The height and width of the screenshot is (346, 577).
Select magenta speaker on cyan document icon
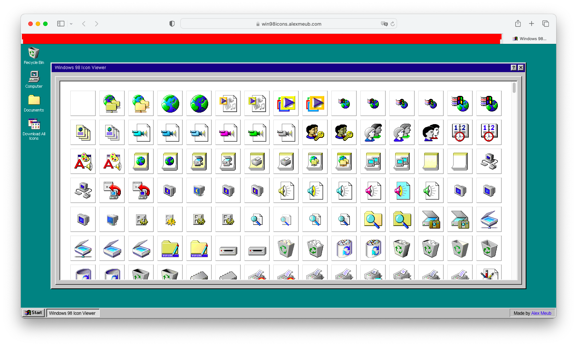click(402, 190)
